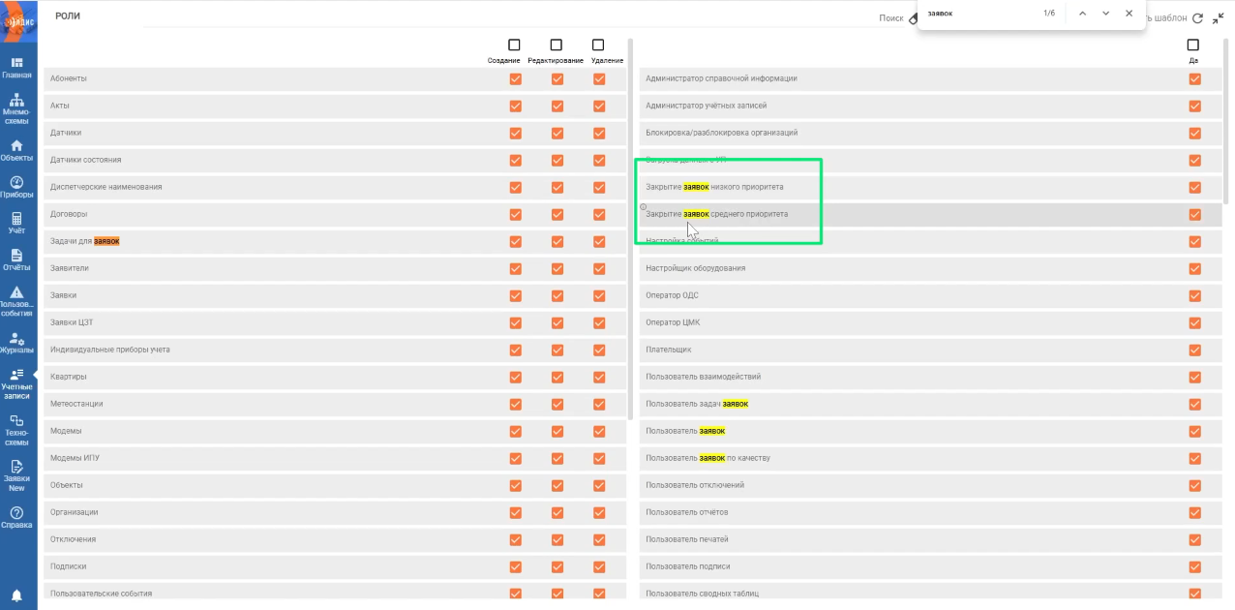The image size is (1235, 610).
Task: Toggle Редактирование checkbox for Акты
Action: [x=557, y=107]
